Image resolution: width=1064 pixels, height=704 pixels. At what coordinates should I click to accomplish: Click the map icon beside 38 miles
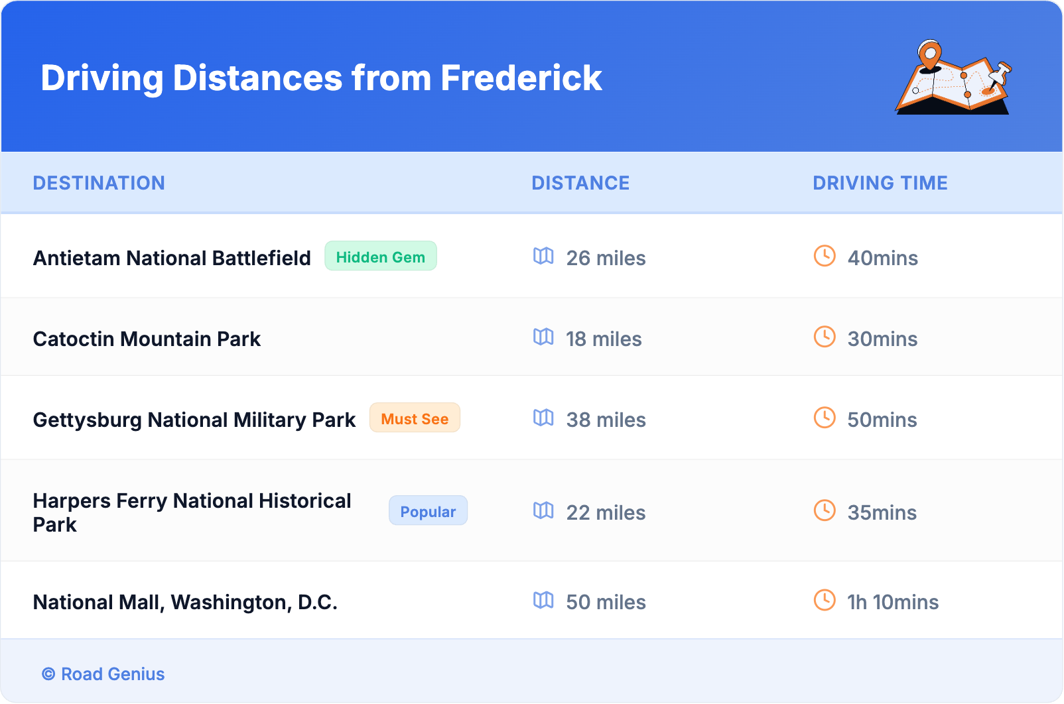point(543,418)
